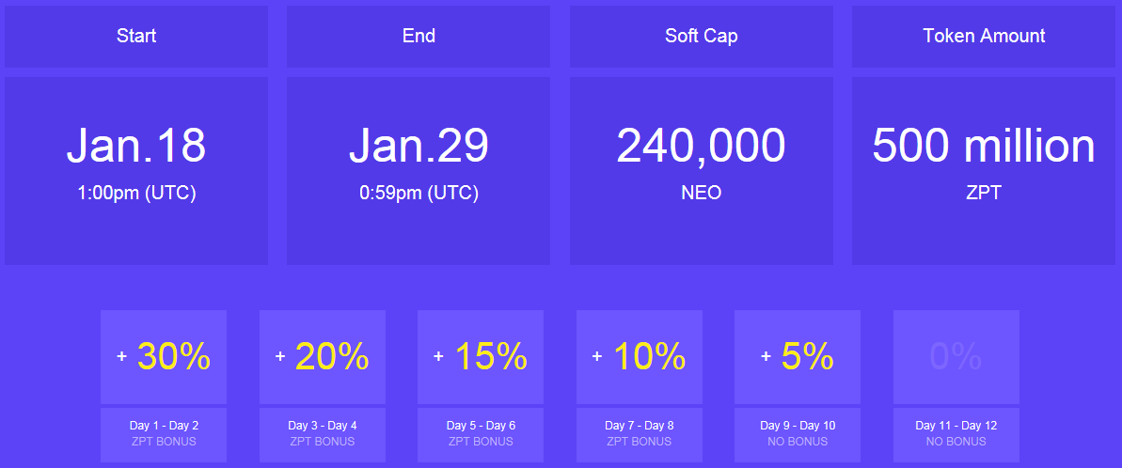Open the 240,000 NEO soft cap card
The width and height of the screenshot is (1122, 468).
[702, 171]
